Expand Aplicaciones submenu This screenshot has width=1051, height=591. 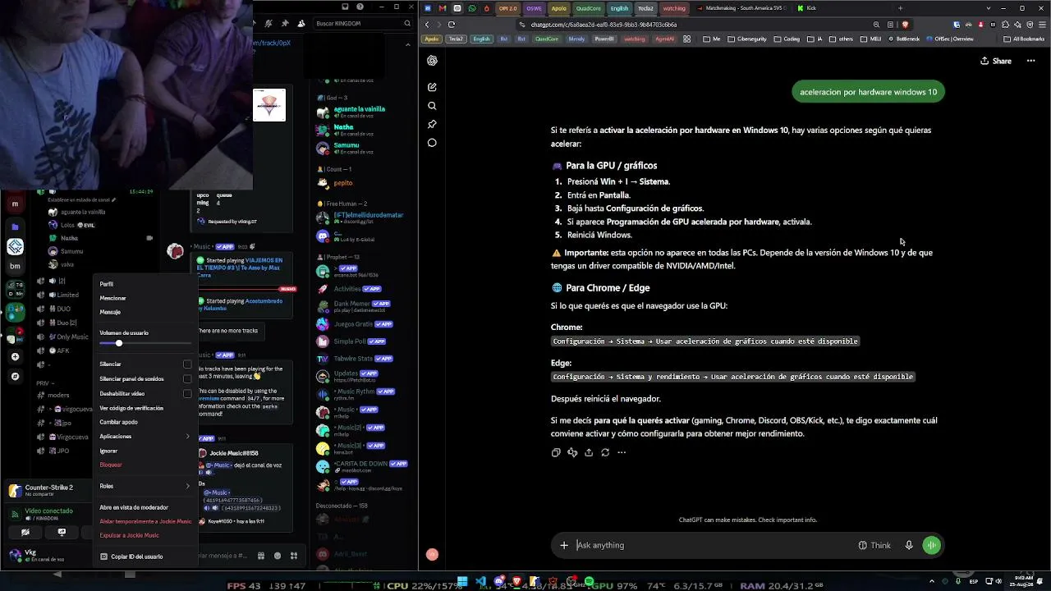(x=145, y=437)
